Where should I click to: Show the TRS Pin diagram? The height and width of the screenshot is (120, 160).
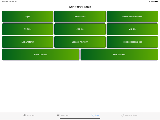click(x=28, y=29)
